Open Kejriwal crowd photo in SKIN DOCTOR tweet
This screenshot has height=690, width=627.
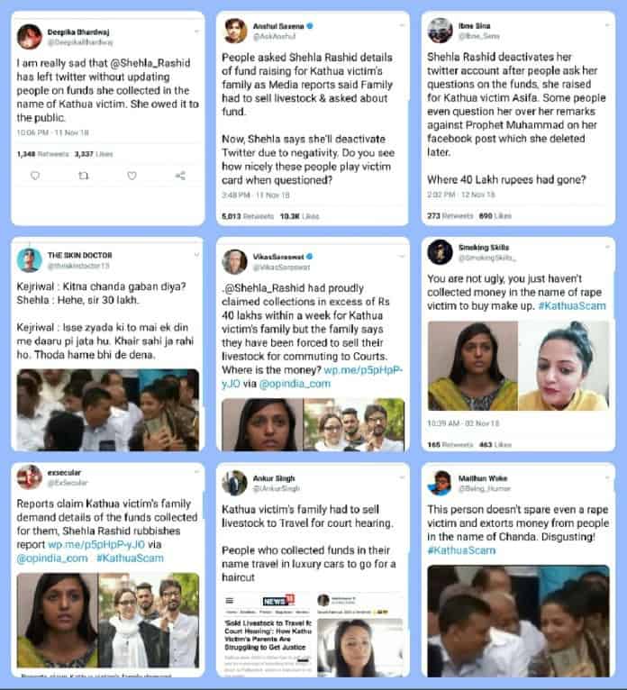(x=108, y=410)
